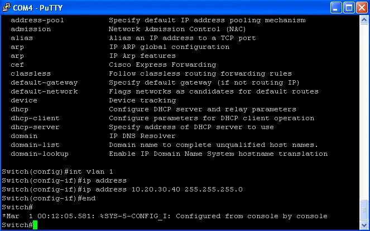The height and width of the screenshot is (231, 370).
Task: Click the 'domain-lookup' command entry
Action: pyautogui.click(x=40, y=154)
